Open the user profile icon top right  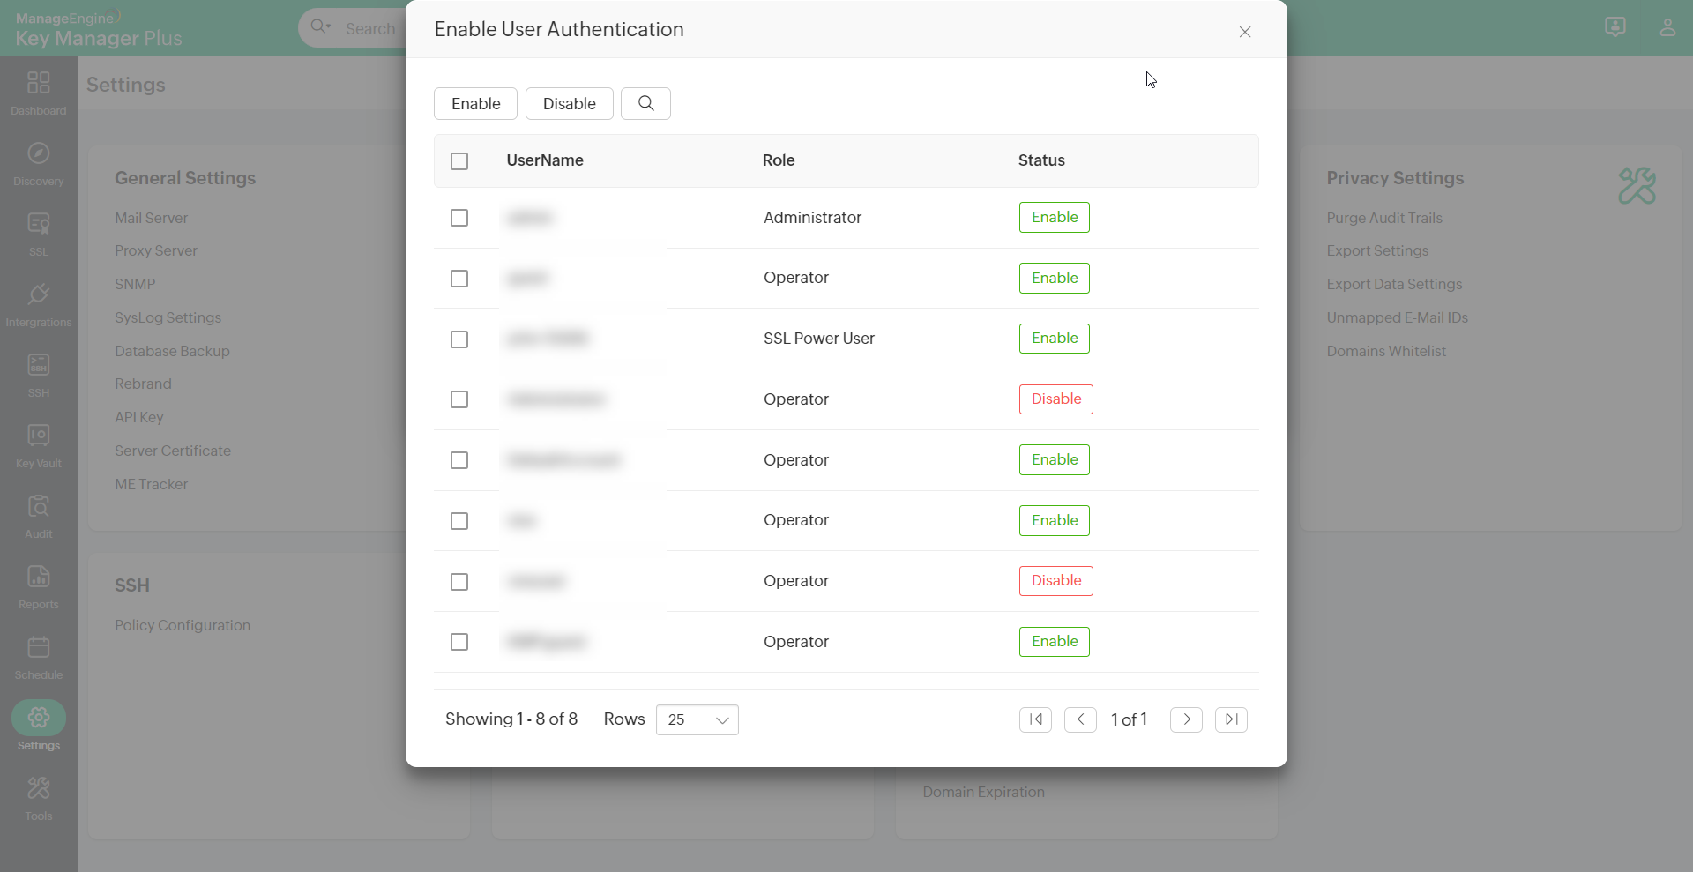[x=1668, y=27]
